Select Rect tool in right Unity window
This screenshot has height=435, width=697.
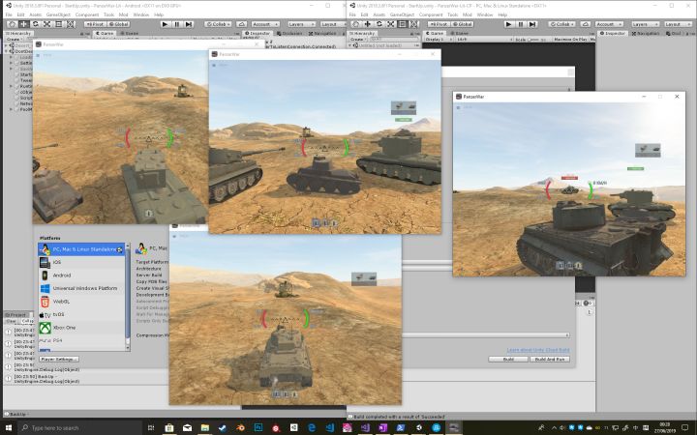[x=403, y=24]
